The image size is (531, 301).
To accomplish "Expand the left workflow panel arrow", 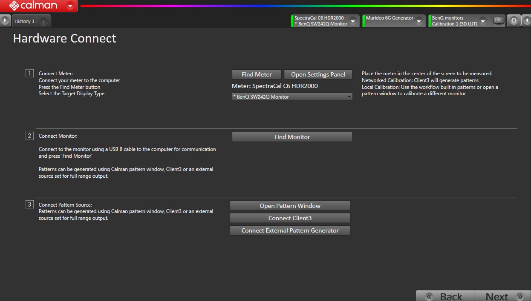I will [x=5, y=21].
